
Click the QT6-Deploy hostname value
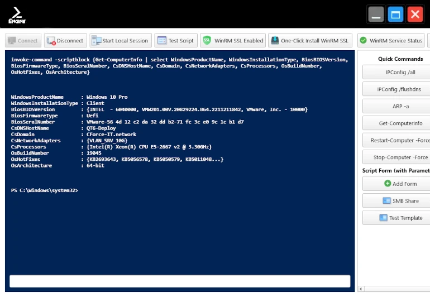[101, 128]
